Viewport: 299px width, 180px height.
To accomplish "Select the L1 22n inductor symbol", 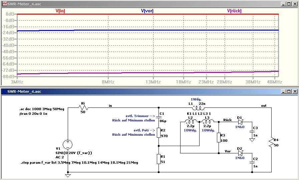I will pos(198,108).
